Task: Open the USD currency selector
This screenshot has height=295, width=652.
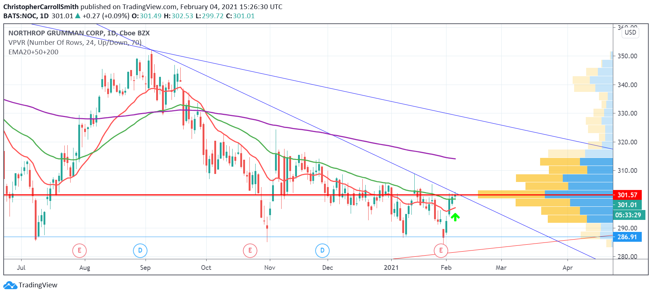Action: [630, 32]
